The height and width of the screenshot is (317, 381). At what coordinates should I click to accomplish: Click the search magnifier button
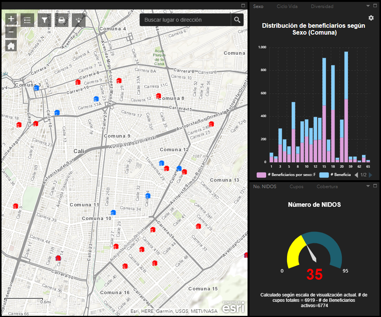tap(237, 20)
